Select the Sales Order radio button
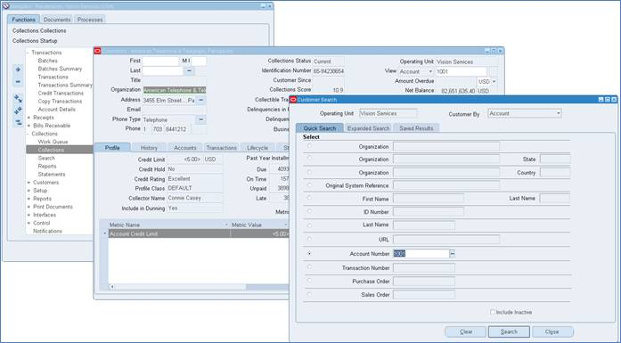 pos(309,294)
